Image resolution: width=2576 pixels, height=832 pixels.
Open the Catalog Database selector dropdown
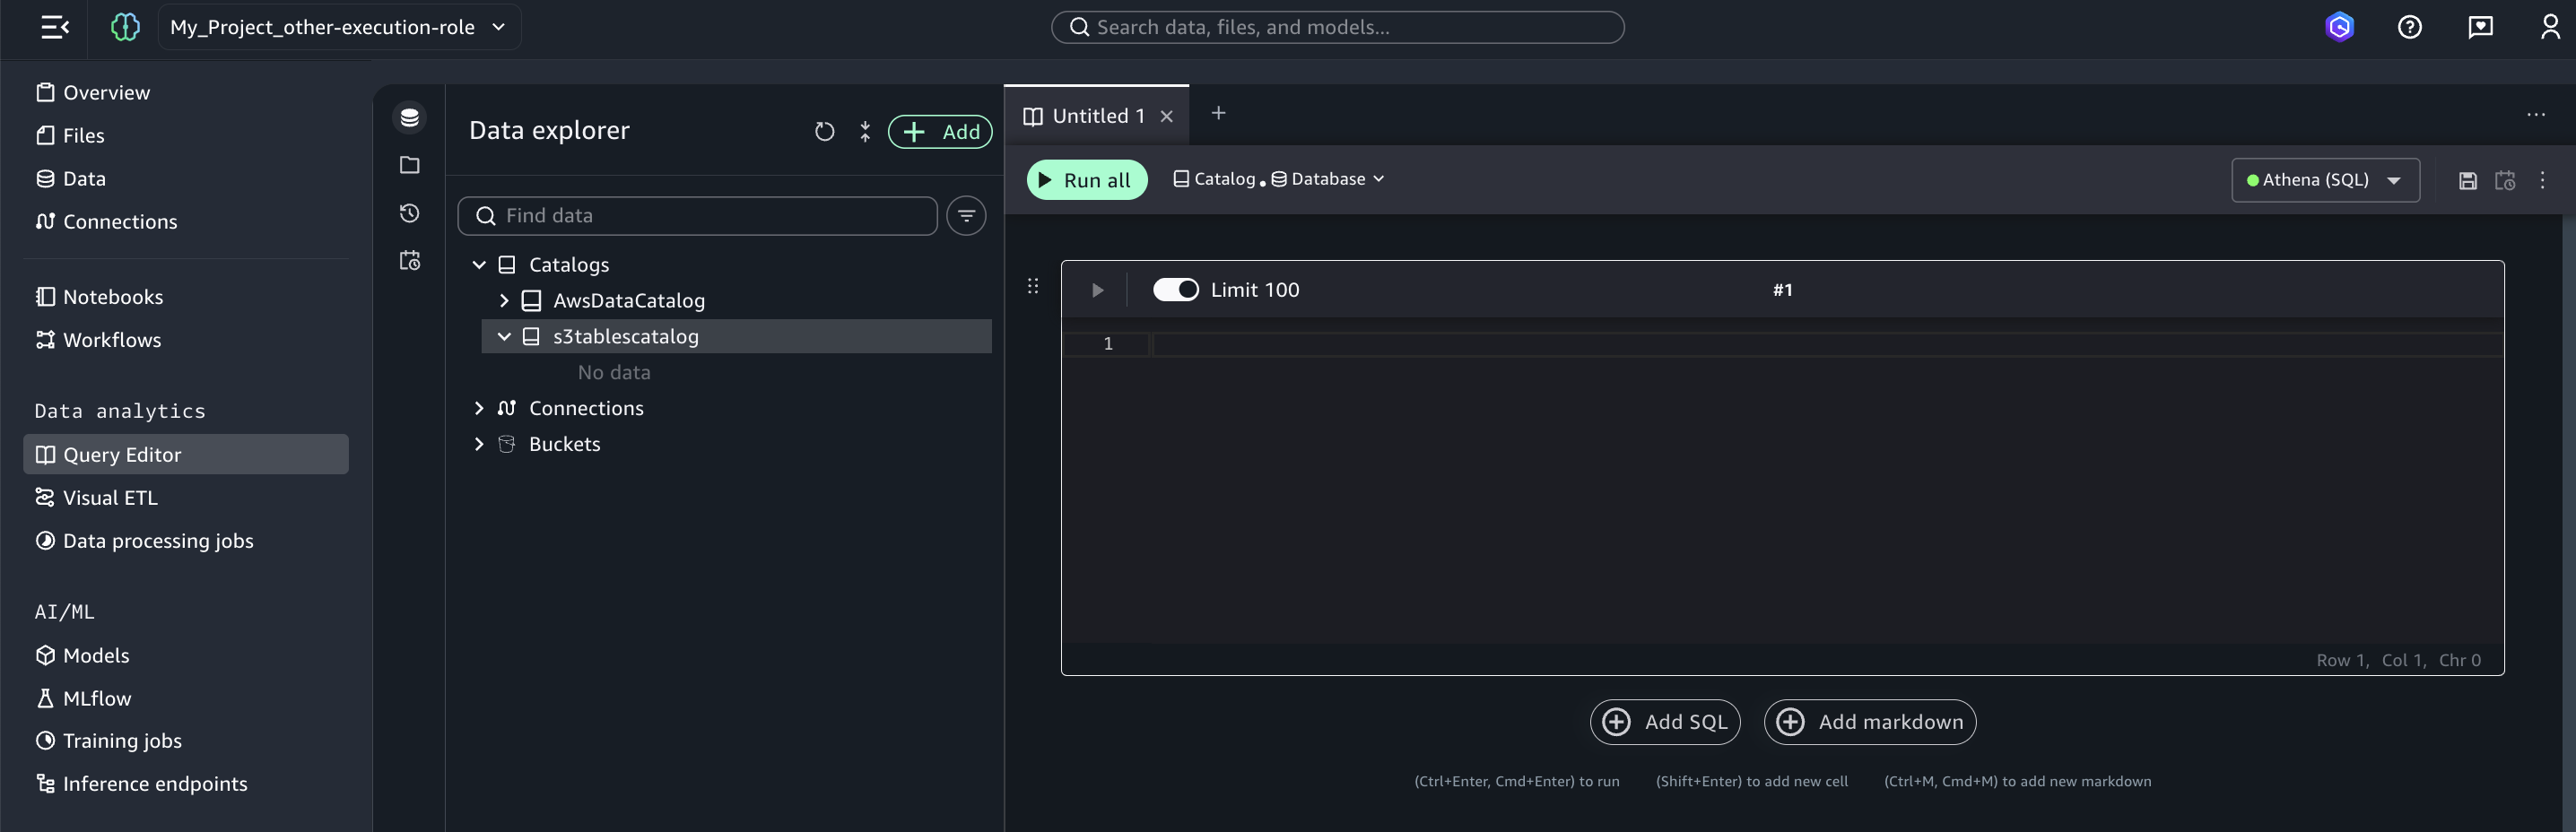[1278, 180]
